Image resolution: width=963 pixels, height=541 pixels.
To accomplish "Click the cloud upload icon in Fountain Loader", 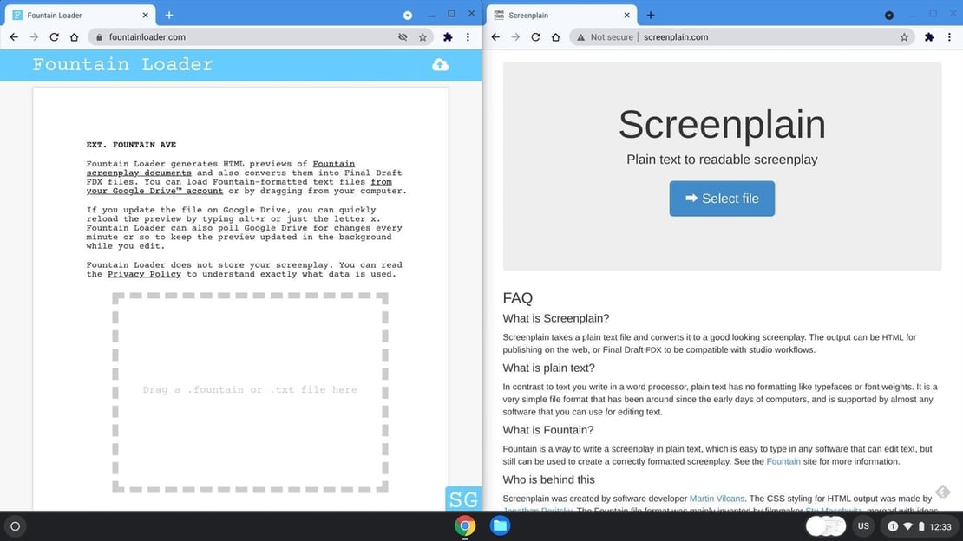I will point(440,65).
